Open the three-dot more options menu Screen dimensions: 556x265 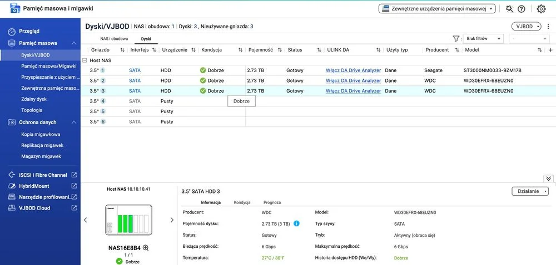click(548, 26)
